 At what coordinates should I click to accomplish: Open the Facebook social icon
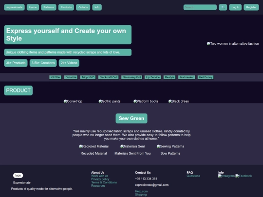244,176
